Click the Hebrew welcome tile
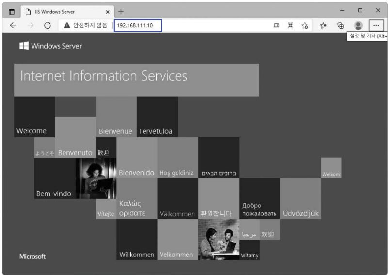The height and width of the screenshot is (275, 388). coord(219,158)
